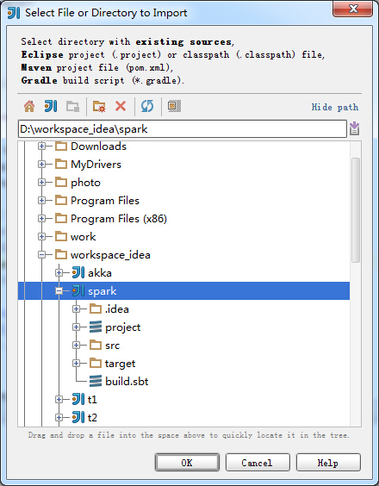379x486 pixels.
Task: Click the vertical scrollbar thumb
Action: [x=356, y=210]
